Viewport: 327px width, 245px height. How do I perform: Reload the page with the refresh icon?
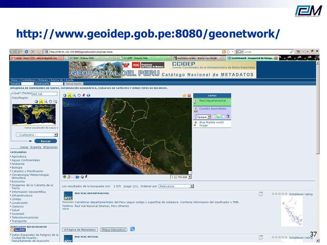tap(26, 52)
